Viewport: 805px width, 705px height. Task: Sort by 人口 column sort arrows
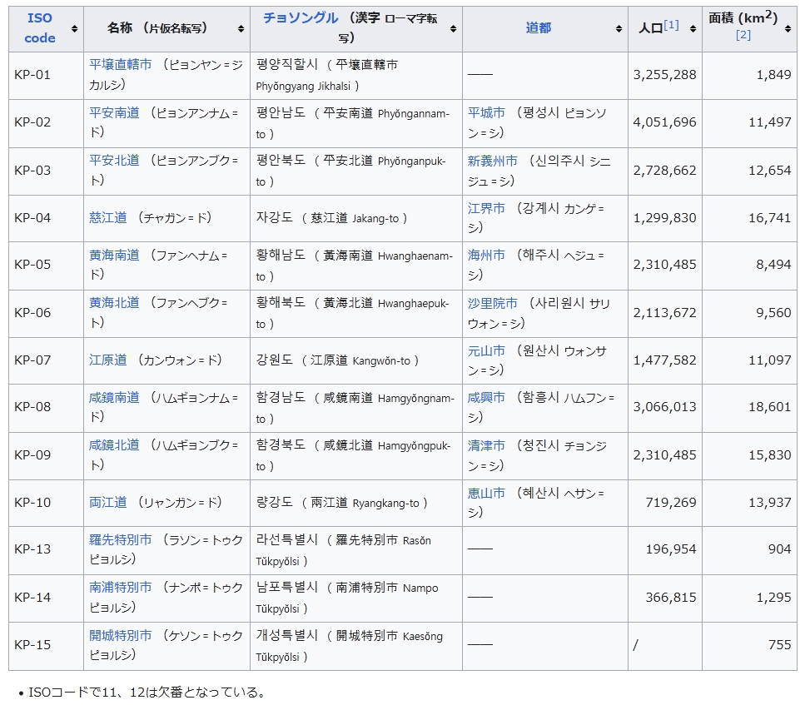(x=693, y=29)
